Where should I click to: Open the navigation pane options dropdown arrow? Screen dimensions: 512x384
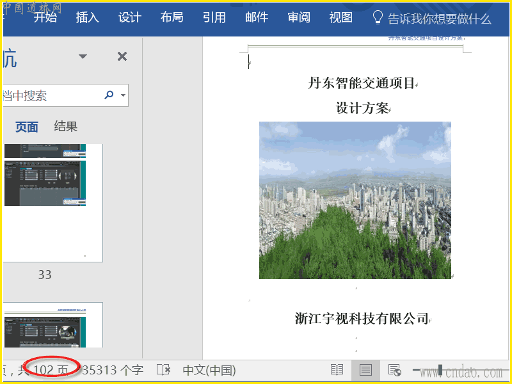(83, 56)
